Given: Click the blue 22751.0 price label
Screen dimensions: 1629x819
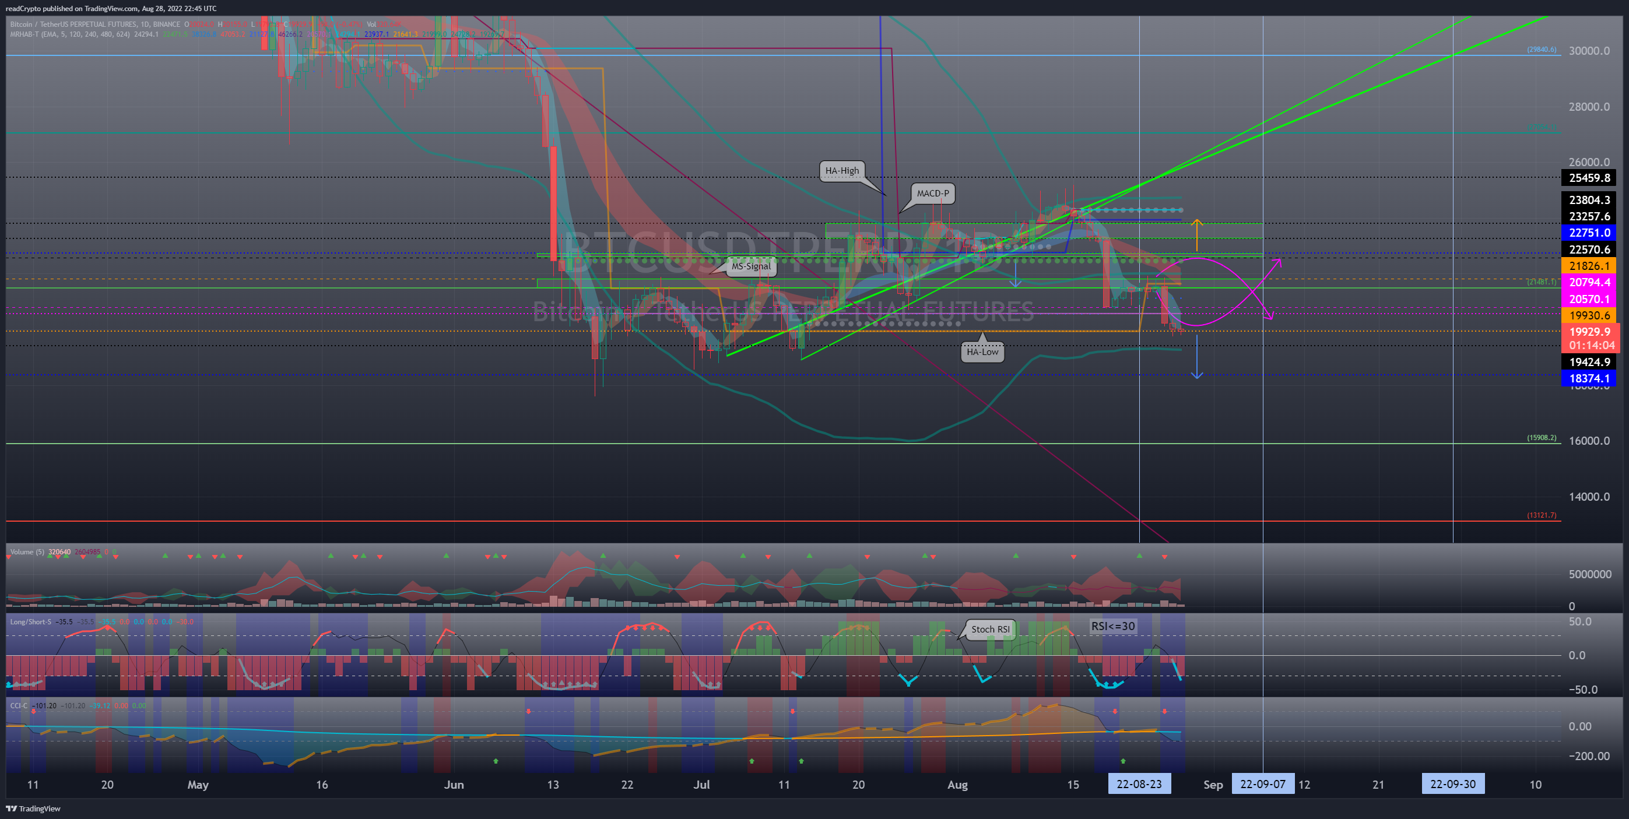Looking at the screenshot, I should 1589,233.
